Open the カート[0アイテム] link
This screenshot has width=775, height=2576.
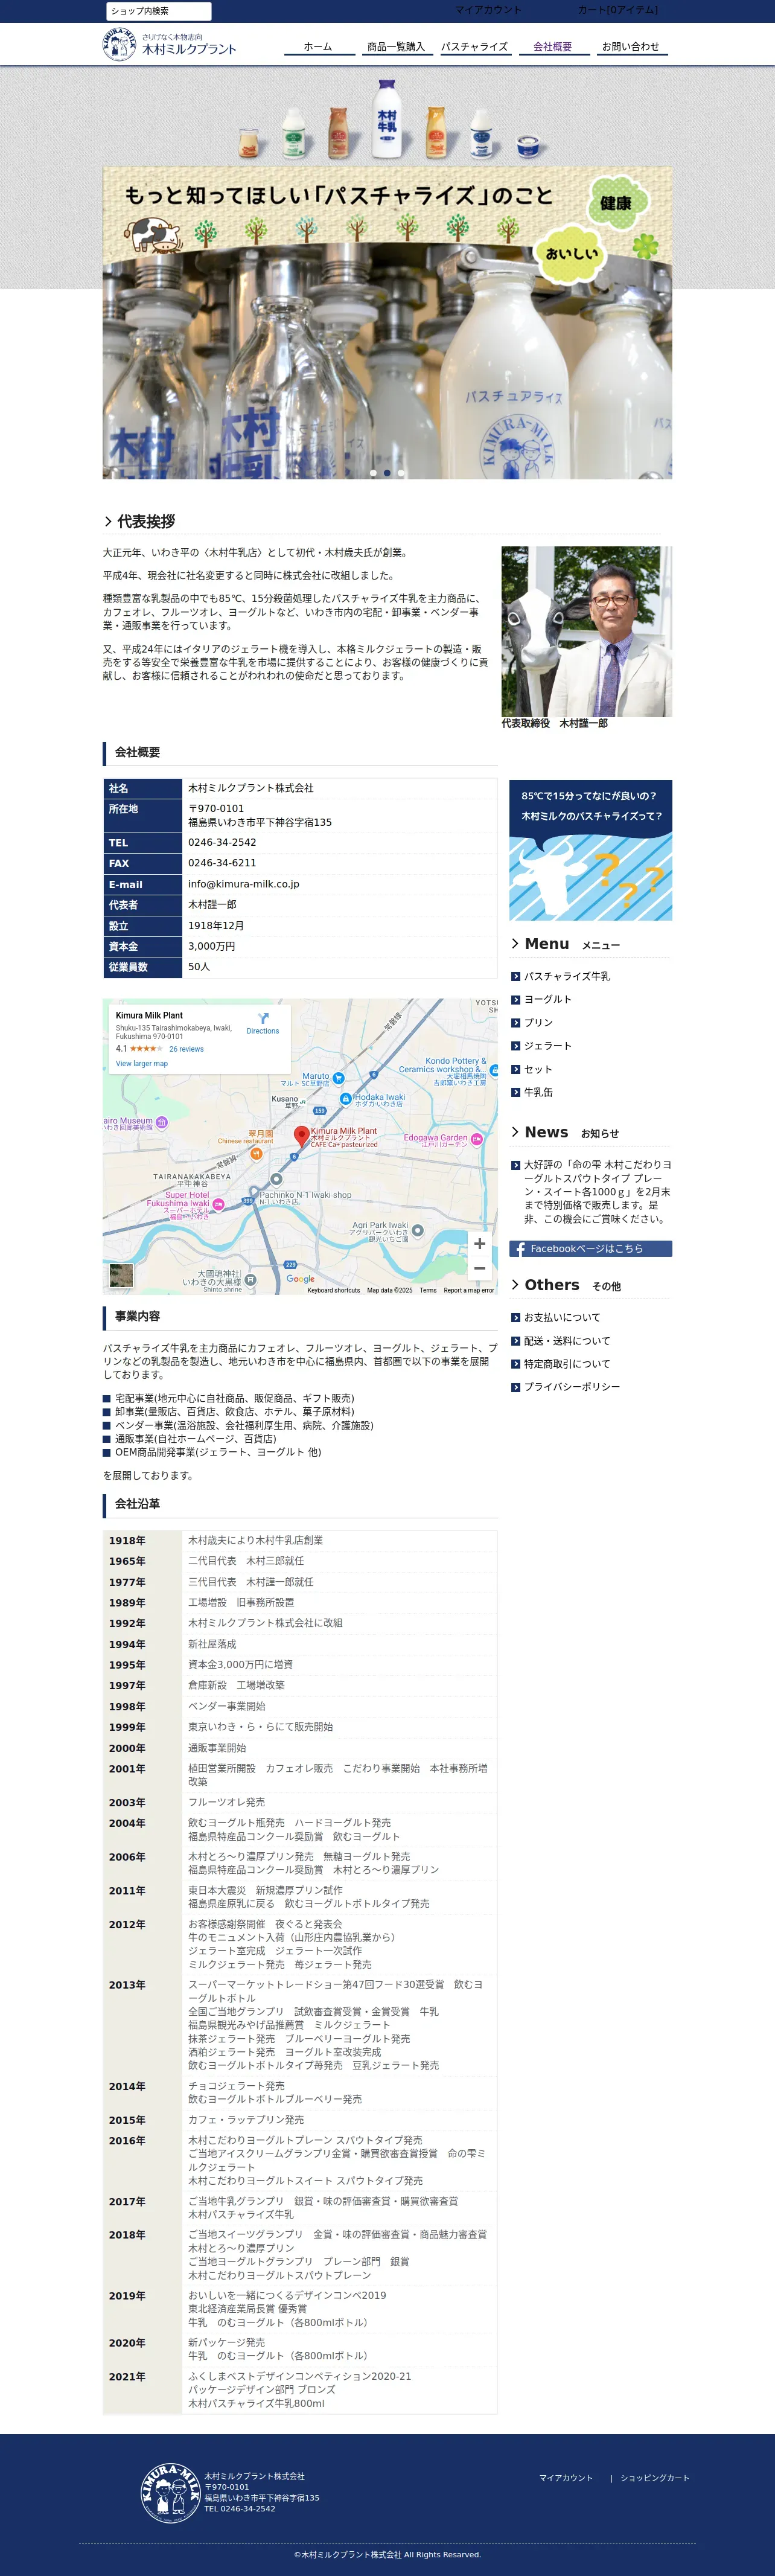point(618,10)
